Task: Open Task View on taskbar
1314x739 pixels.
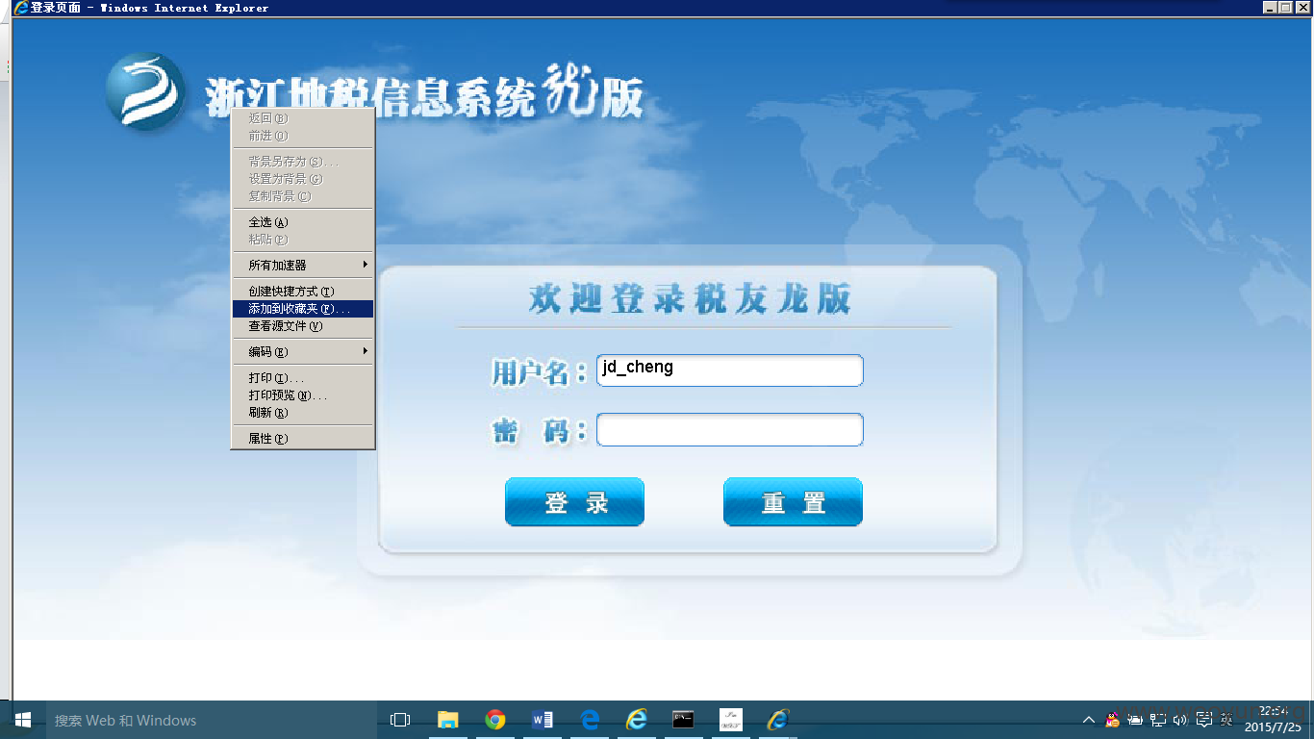Action: click(x=400, y=720)
